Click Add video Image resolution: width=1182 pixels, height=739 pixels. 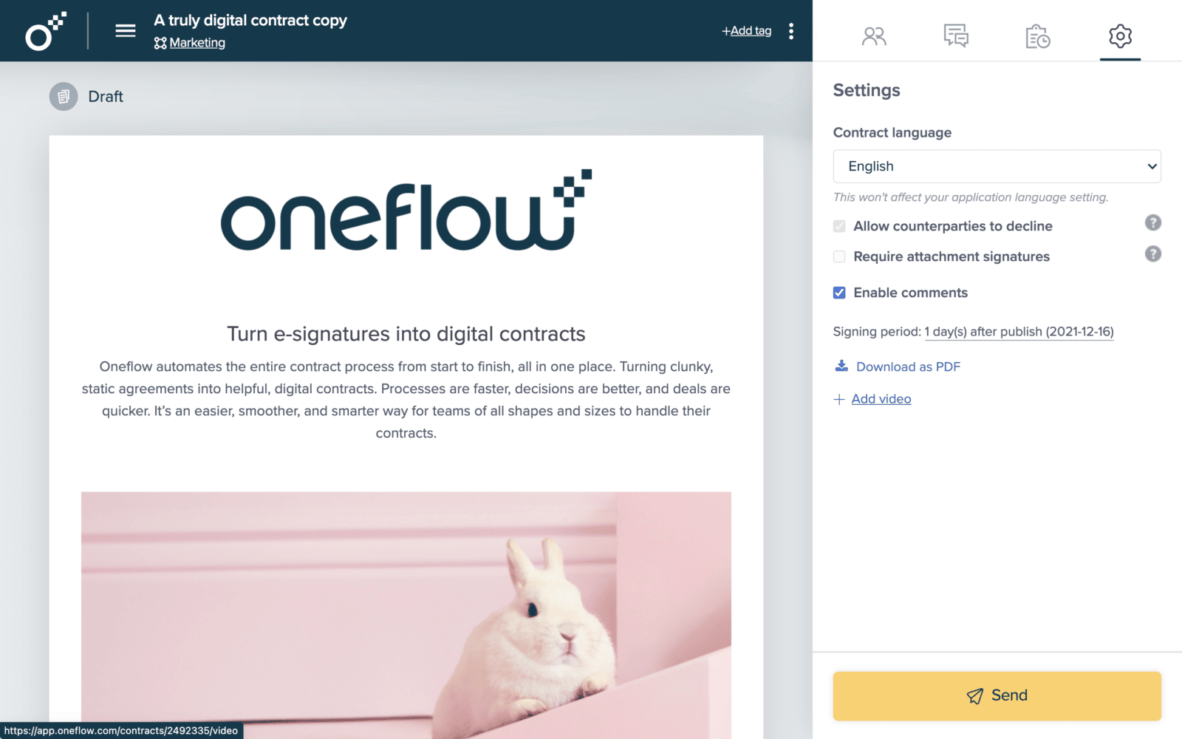tap(881, 398)
